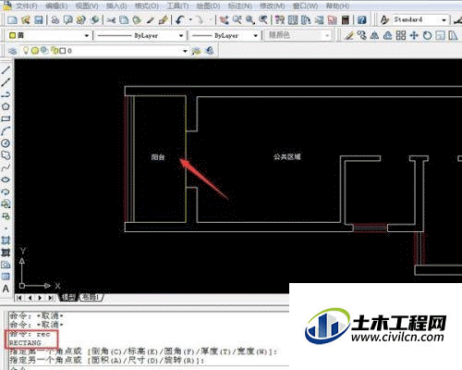Select the Rectangle tool
This screenshot has height=370, width=462.
(x=6, y=118)
